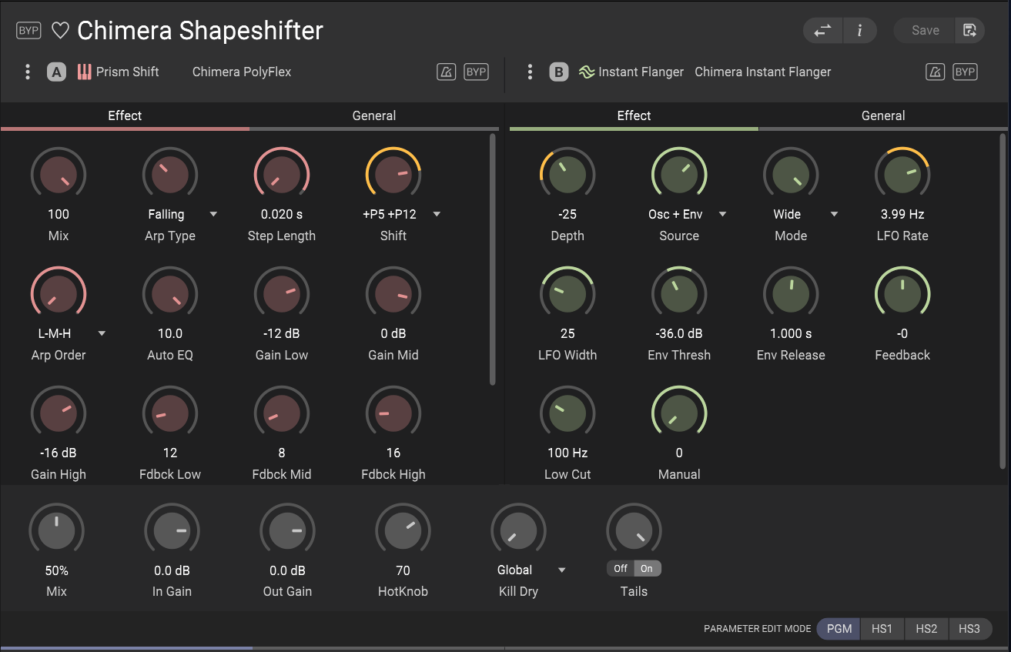Image resolution: width=1011 pixels, height=652 pixels.
Task: Open the Source Osc + Env dropdown
Action: (722, 214)
